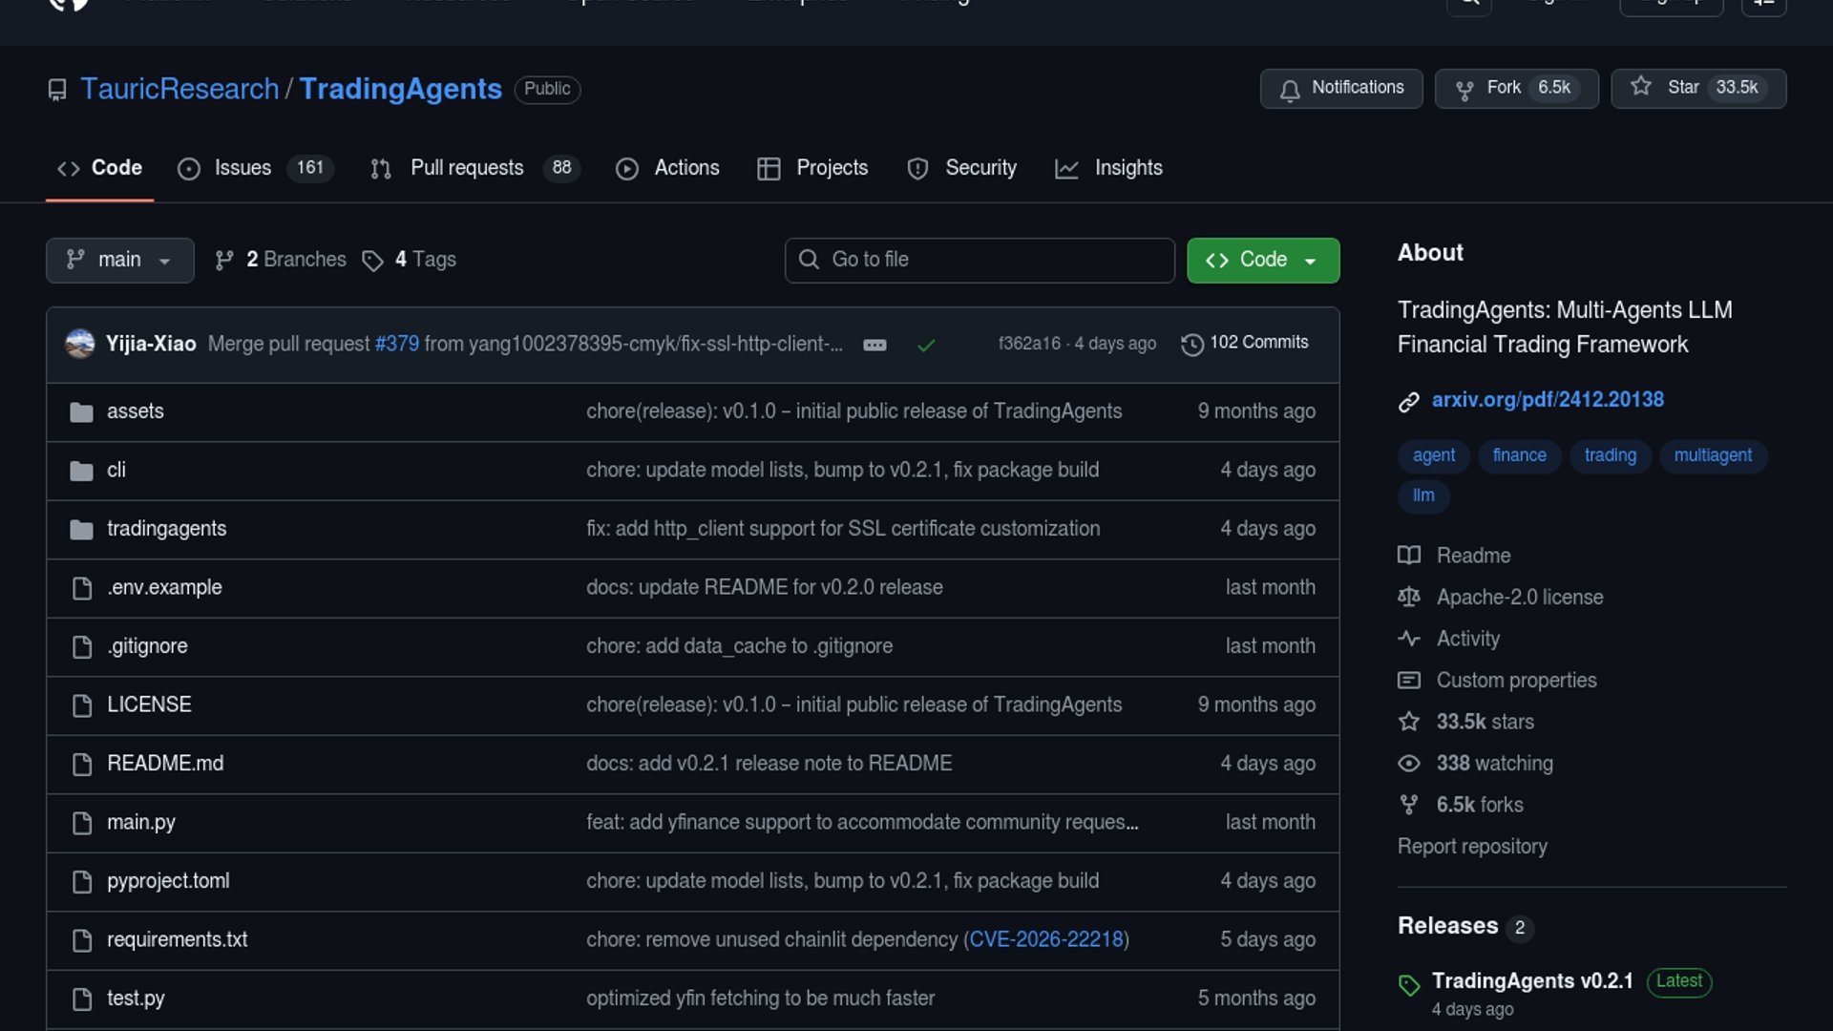Image resolution: width=1833 pixels, height=1031 pixels.
Task: Fork the repository using Fork button
Action: click(x=1515, y=88)
